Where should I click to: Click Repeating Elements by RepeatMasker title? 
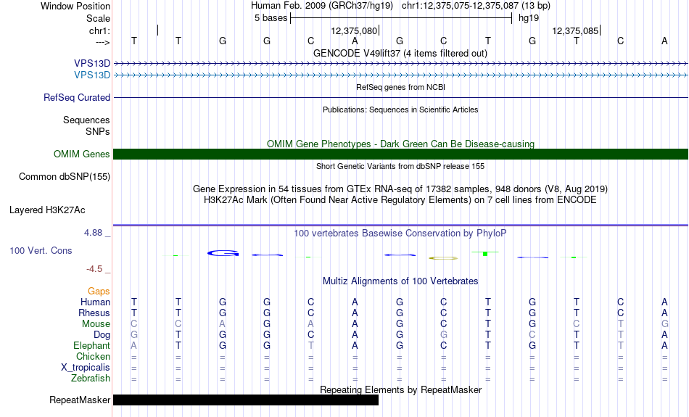(401, 389)
